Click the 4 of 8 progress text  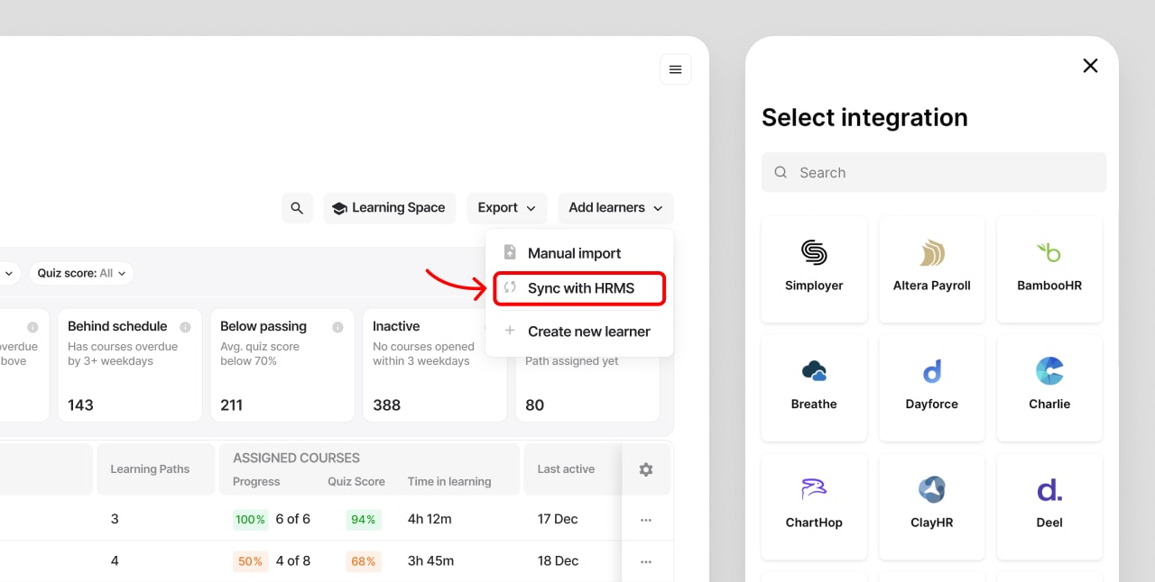click(293, 561)
